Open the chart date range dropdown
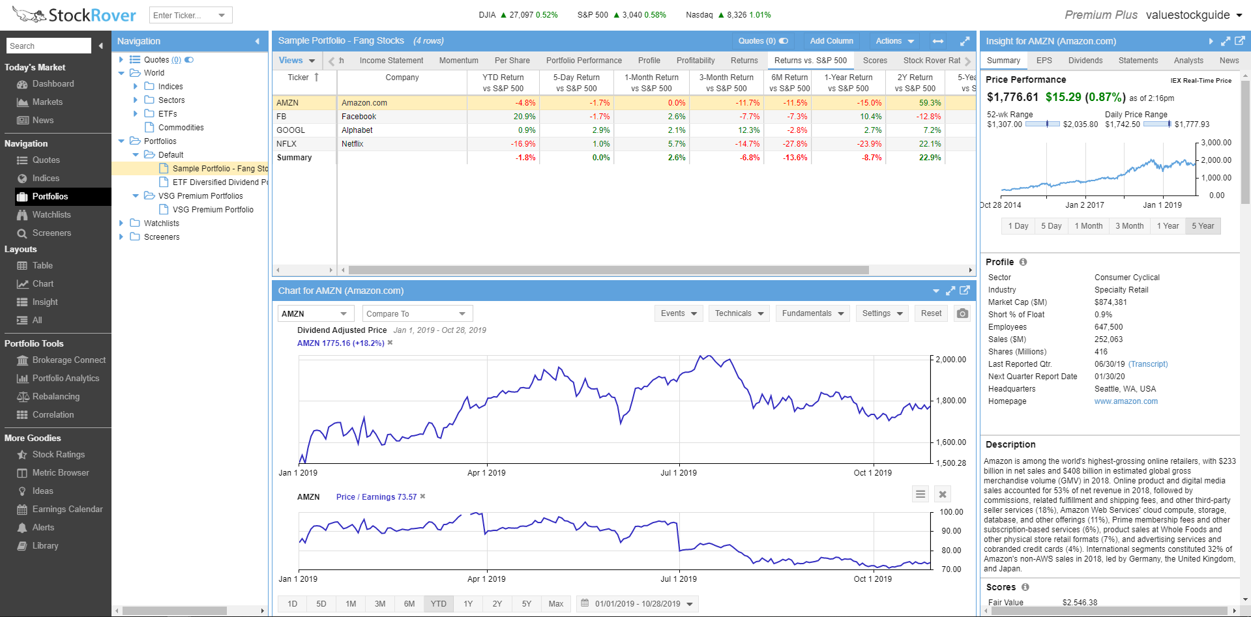 click(639, 604)
